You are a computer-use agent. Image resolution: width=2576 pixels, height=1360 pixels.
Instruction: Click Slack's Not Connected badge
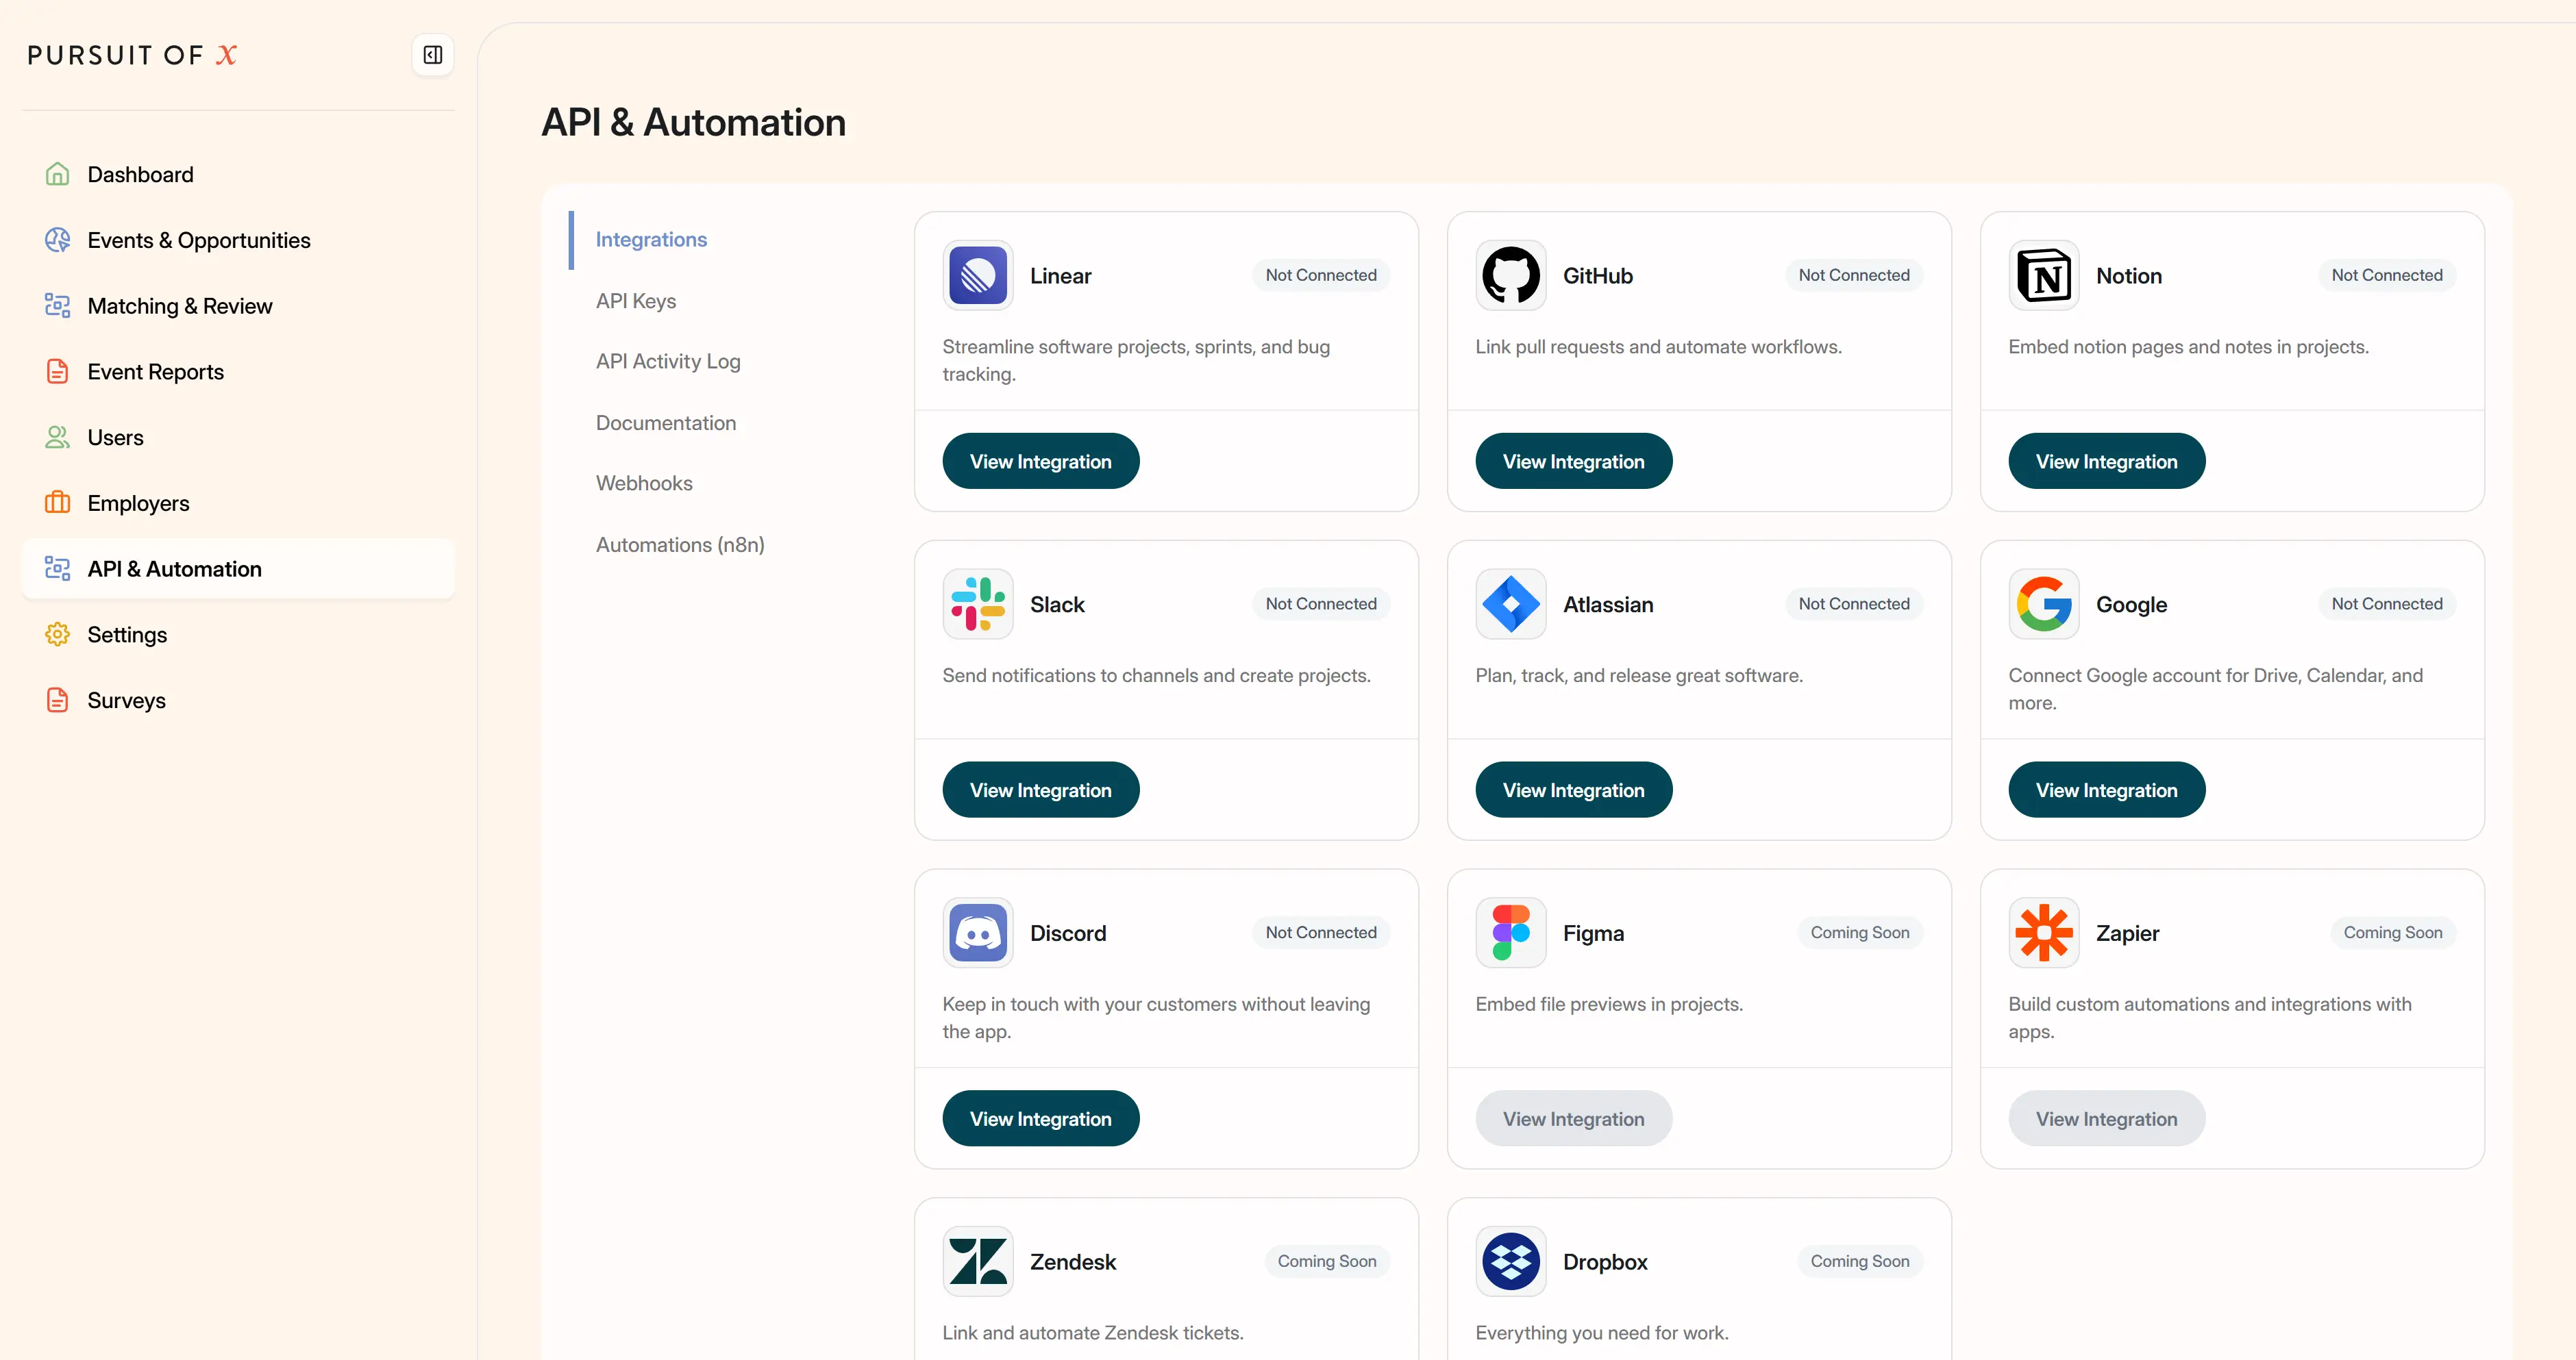pyautogui.click(x=1321, y=603)
